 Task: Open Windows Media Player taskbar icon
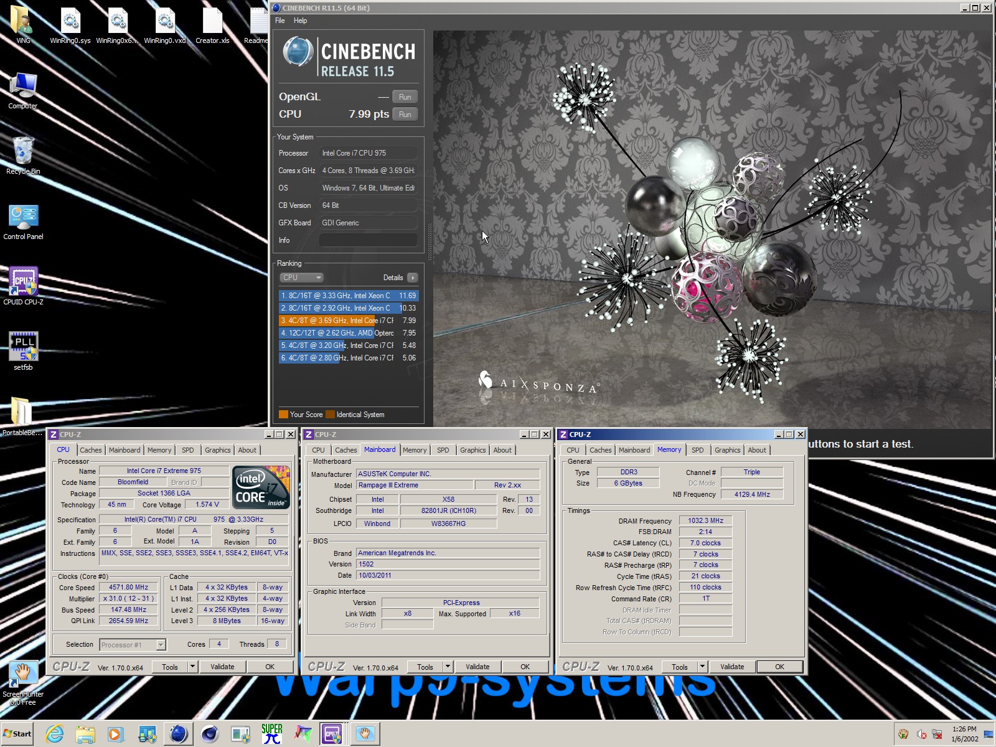coord(115,734)
